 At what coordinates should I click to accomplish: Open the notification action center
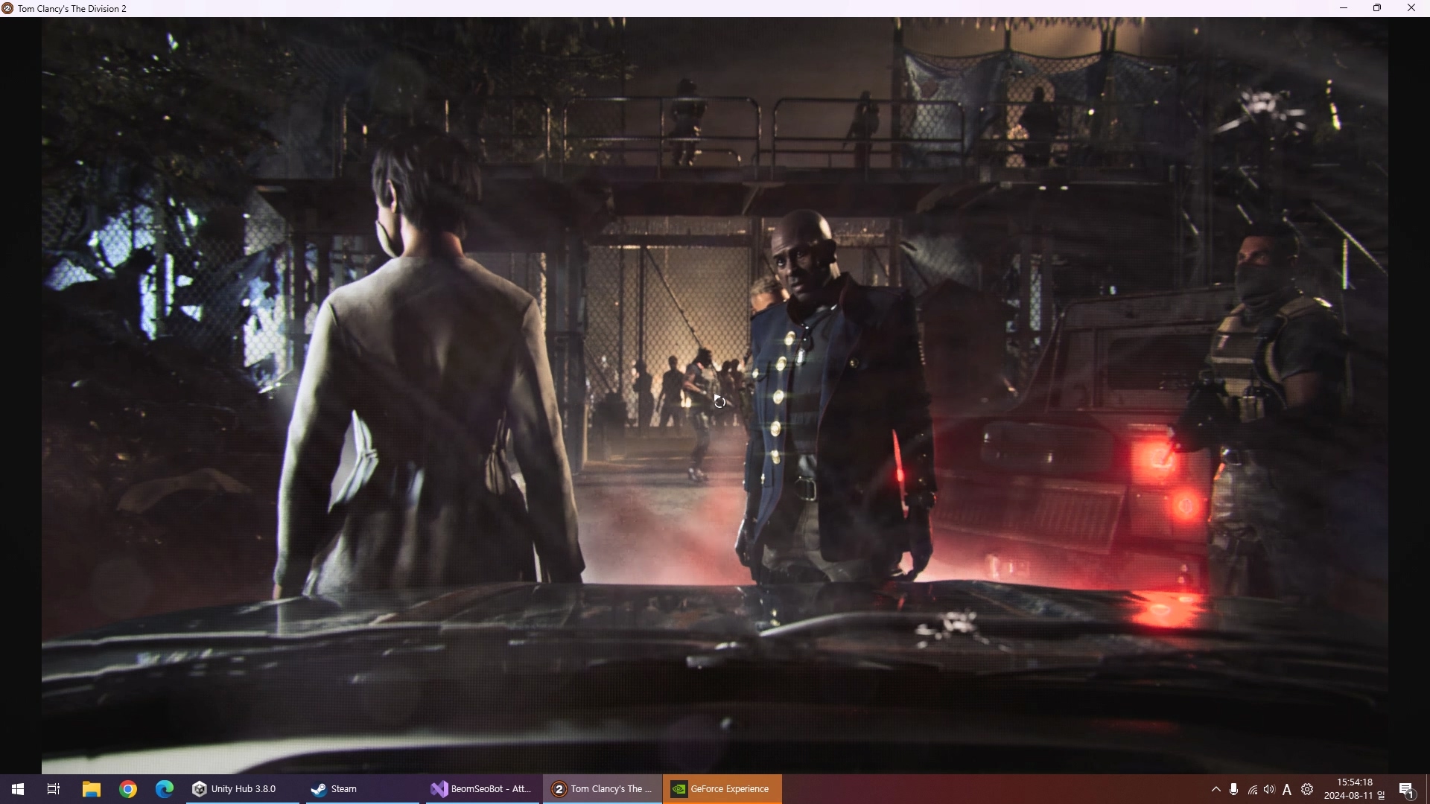click(x=1407, y=790)
